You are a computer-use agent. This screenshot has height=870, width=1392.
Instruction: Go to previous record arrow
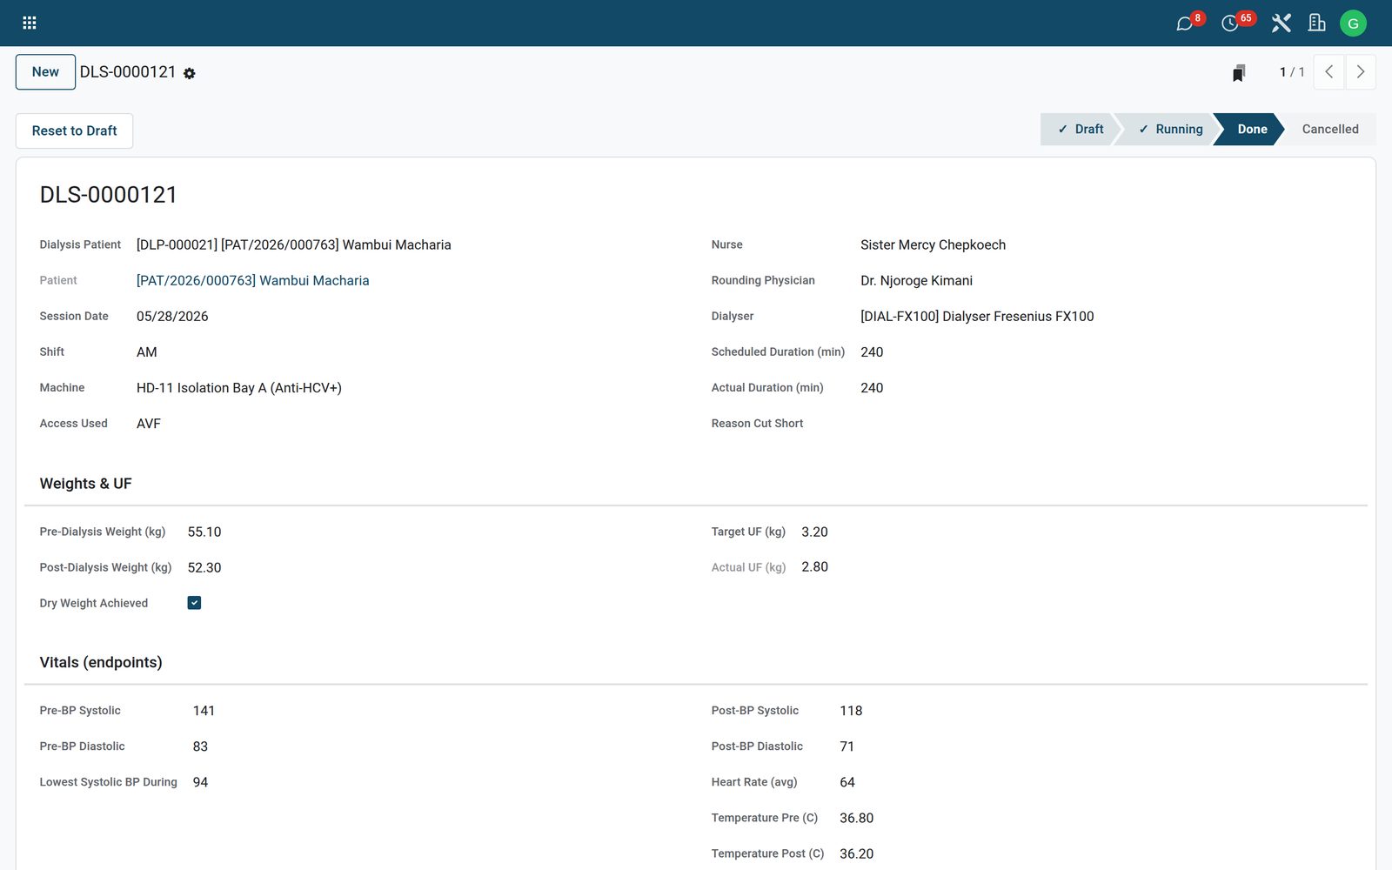click(1328, 72)
